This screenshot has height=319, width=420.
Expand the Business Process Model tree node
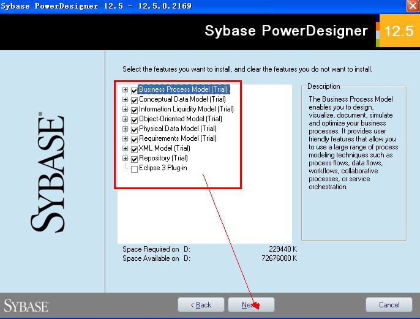click(x=125, y=89)
